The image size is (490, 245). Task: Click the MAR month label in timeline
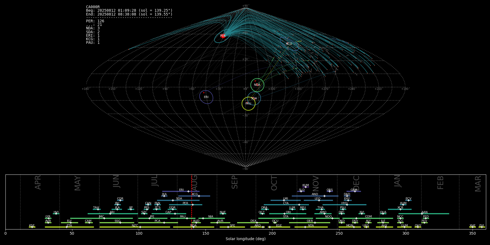[478, 184]
